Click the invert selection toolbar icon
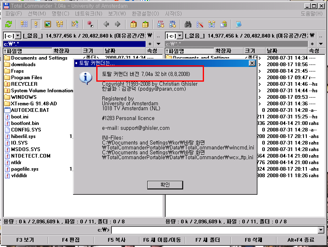Viewport: 328px width, 247px height. click(x=75, y=24)
